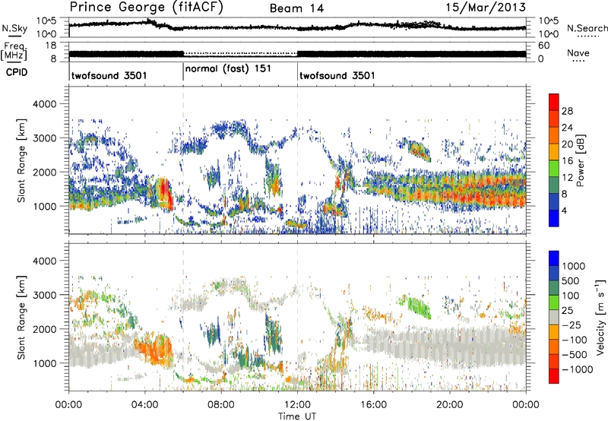Click the '-25' label on the velocity color bar
This screenshot has height=421, width=608.
571,324
